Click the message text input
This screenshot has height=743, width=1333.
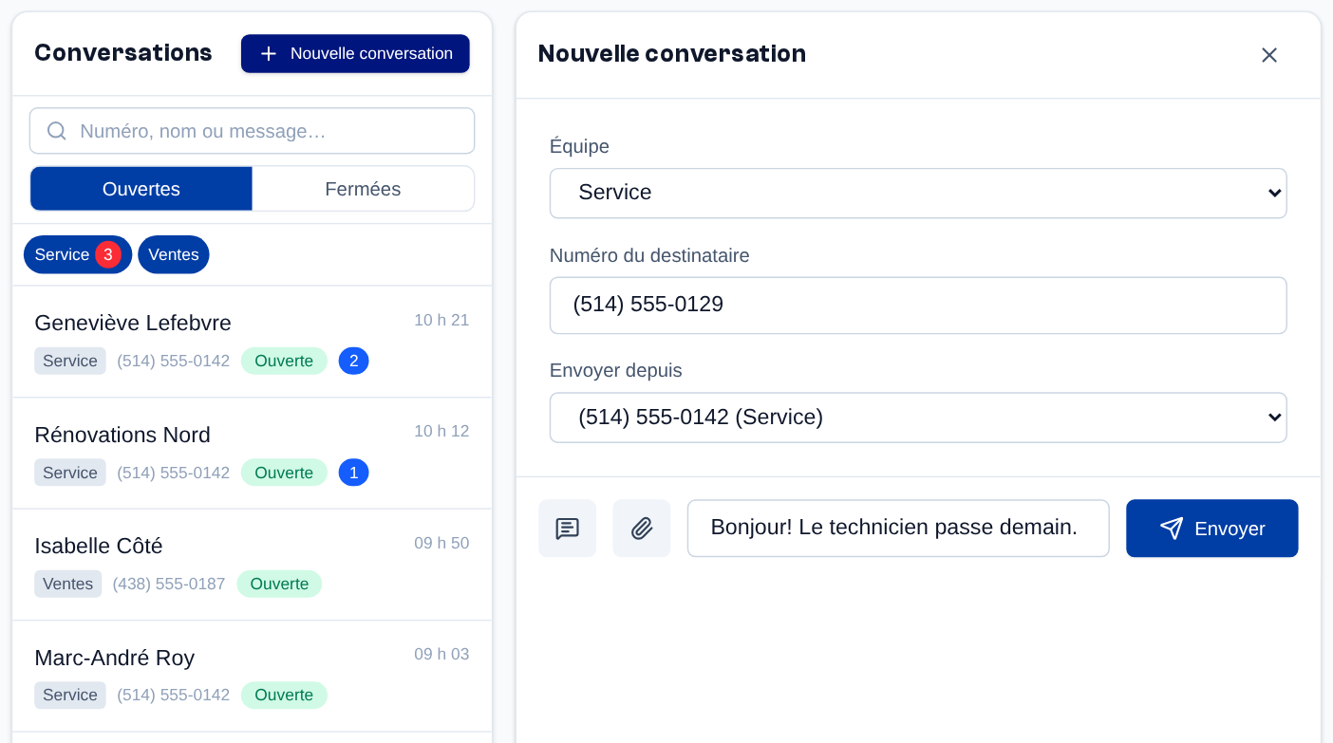pyautogui.click(x=898, y=529)
